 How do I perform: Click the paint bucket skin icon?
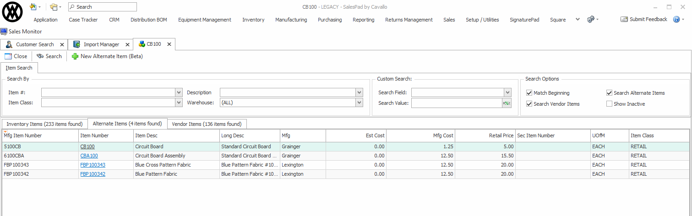pyautogui.click(x=33, y=7)
